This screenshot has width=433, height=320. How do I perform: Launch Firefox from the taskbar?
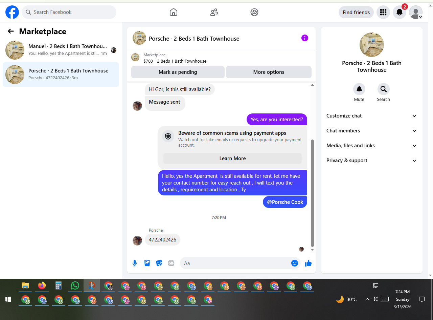click(x=42, y=286)
